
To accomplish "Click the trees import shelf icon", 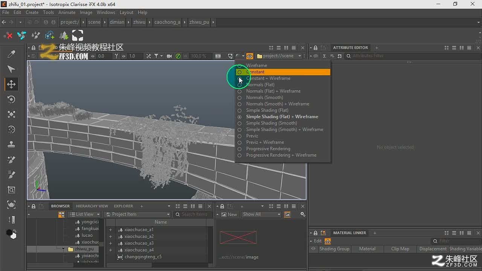I will 64,36.
